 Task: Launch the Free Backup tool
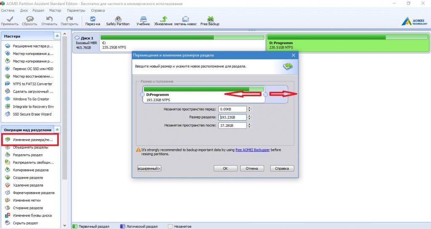coord(210,21)
